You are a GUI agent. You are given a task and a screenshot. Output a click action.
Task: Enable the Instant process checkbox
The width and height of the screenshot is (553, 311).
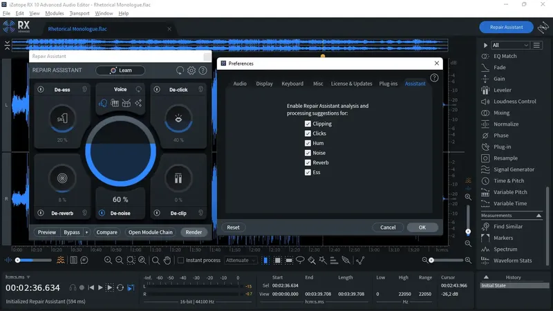[181, 261]
